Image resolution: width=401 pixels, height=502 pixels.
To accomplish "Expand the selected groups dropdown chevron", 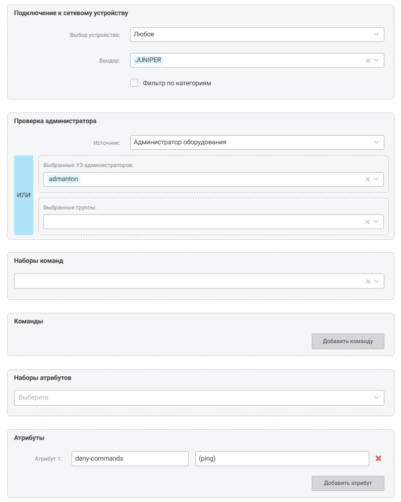I will point(376,221).
